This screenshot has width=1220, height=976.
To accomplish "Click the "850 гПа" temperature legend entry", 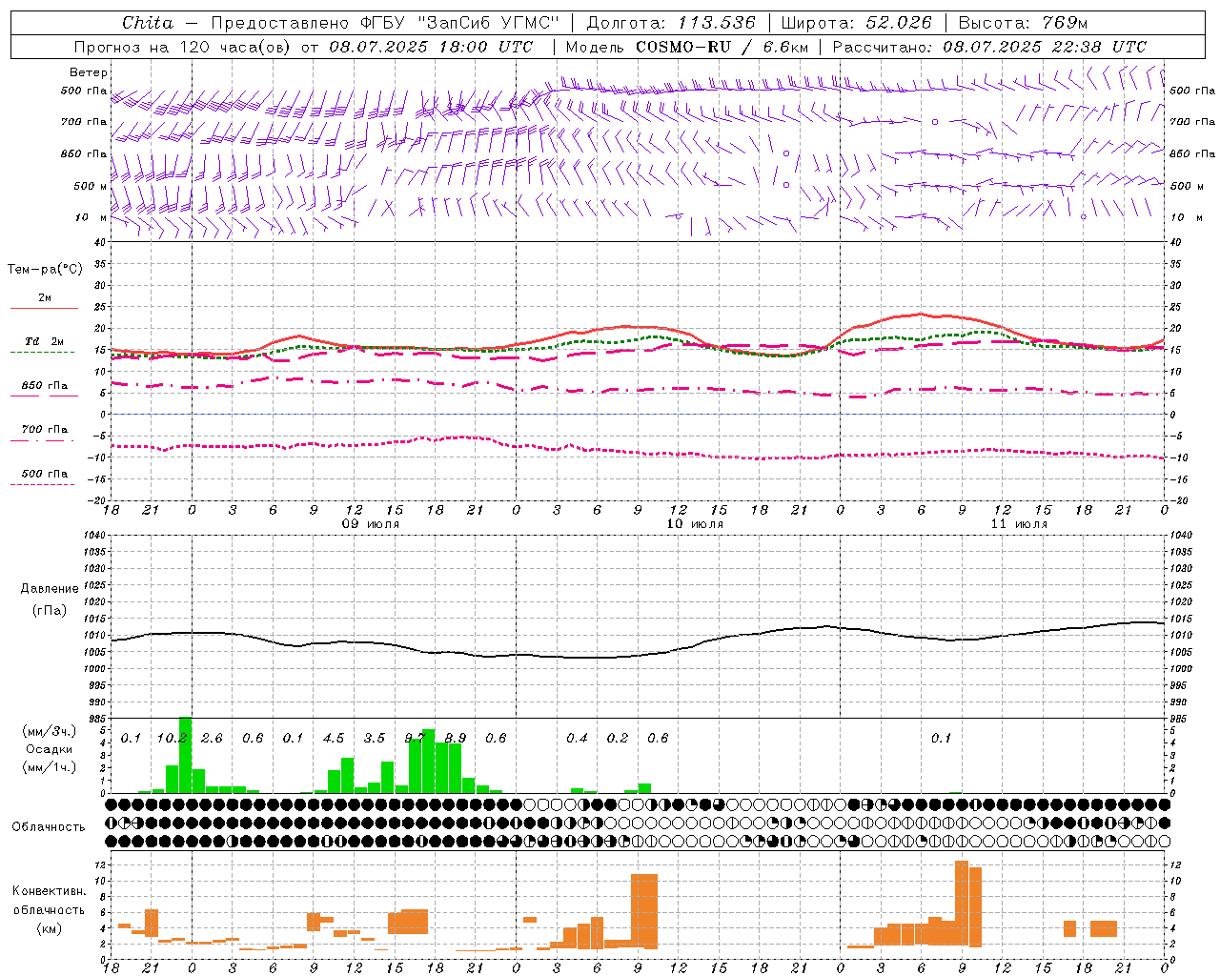I will tap(45, 386).
